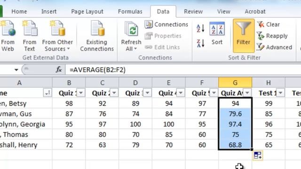Screen dimensions: 301x169
Task: Select Henry's Quiz 3 score 79
Action: point(135,145)
